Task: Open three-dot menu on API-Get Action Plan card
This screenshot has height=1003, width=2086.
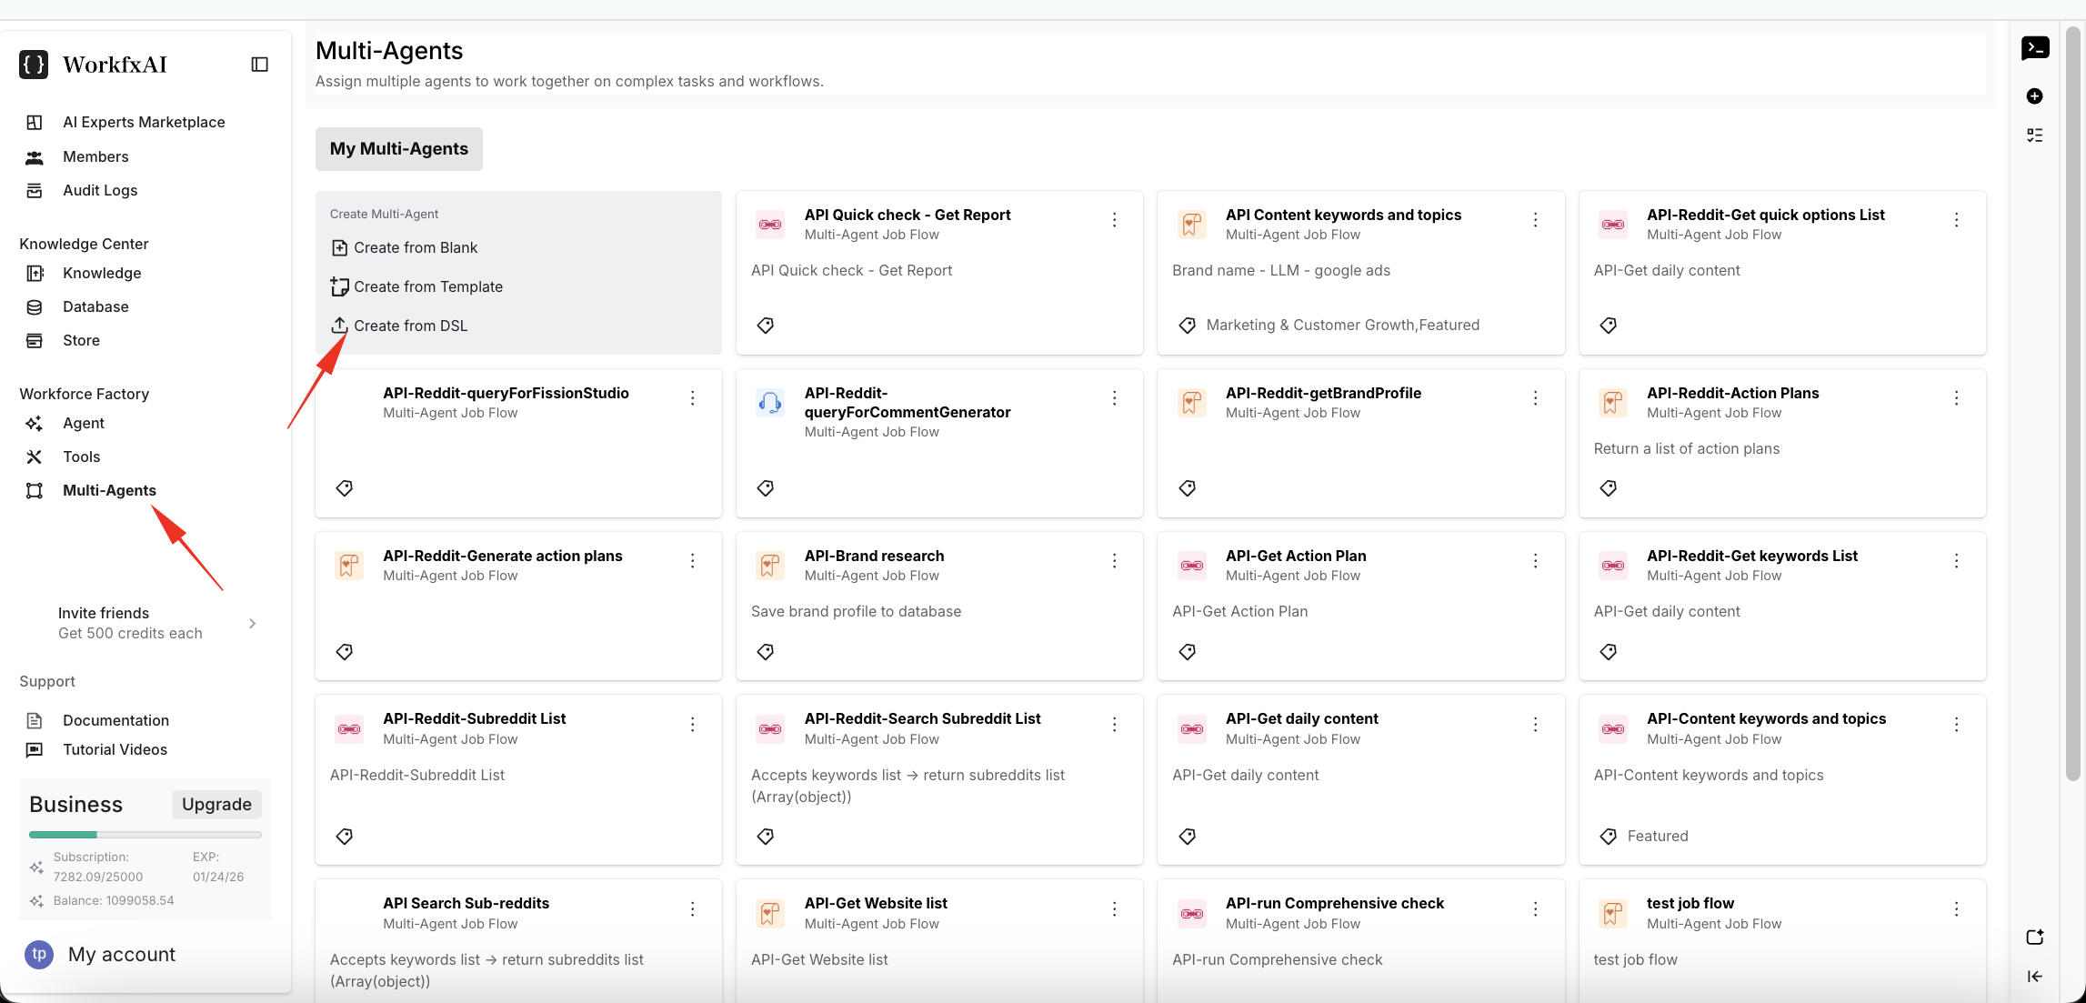Action: tap(1535, 561)
